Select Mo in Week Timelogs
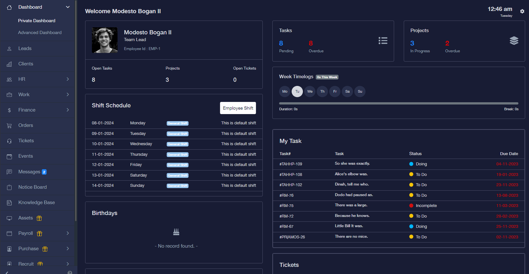529x274 pixels. point(285,91)
